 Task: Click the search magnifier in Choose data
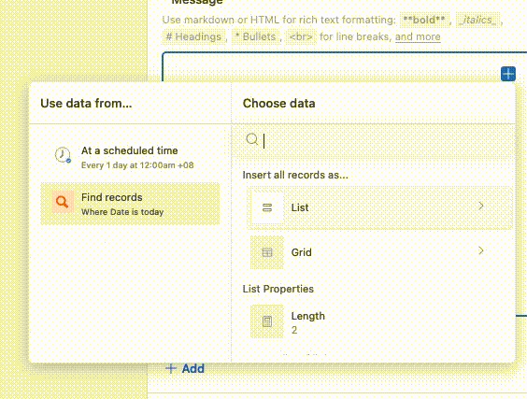pos(251,139)
